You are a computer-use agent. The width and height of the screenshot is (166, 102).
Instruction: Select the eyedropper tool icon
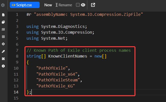3,51
